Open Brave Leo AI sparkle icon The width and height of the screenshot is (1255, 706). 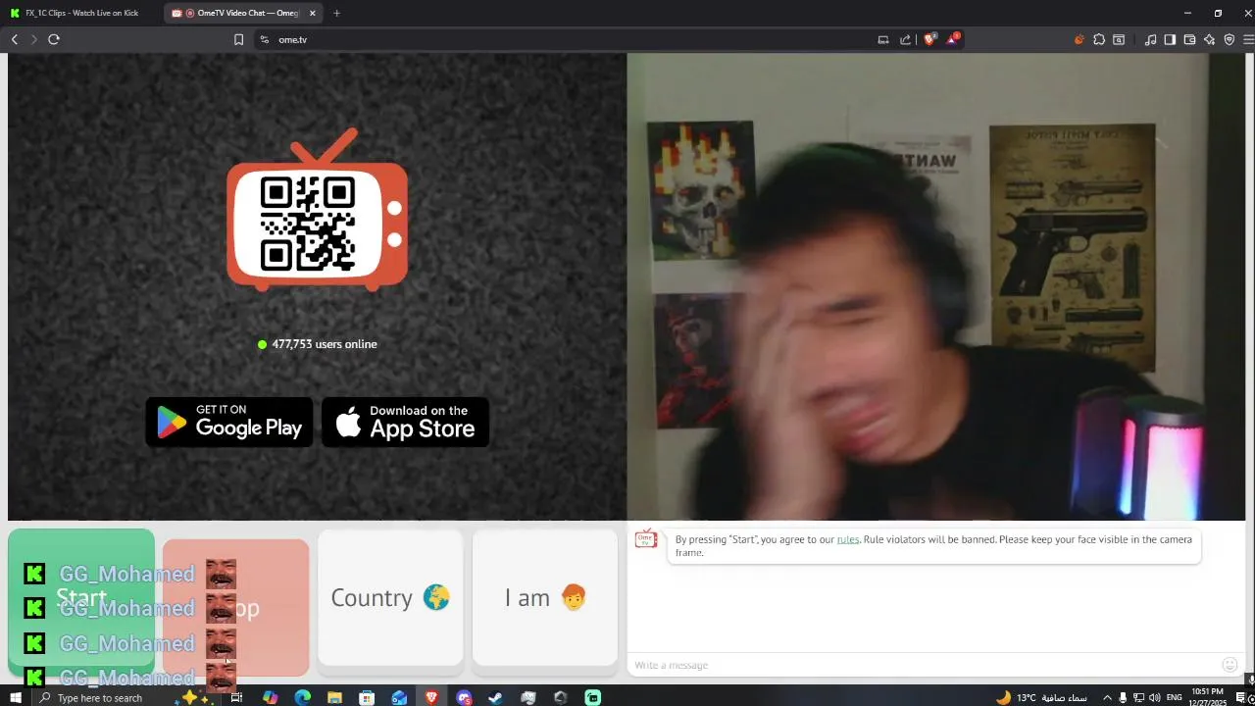coord(1209,39)
